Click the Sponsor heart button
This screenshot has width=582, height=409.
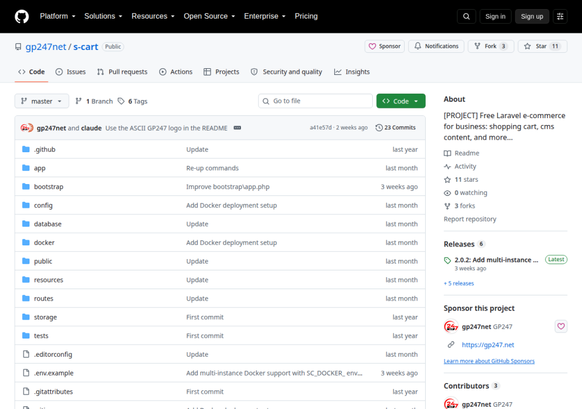pos(385,47)
